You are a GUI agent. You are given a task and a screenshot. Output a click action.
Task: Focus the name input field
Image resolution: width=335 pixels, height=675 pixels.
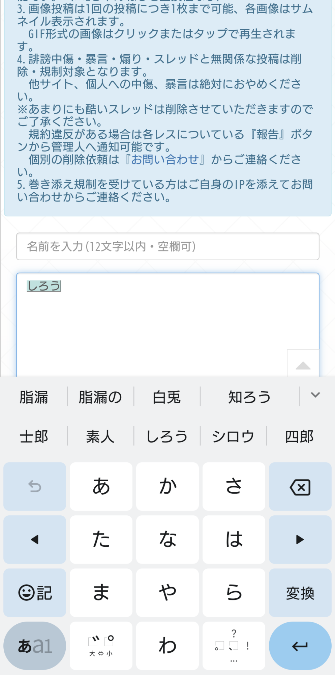[x=168, y=246]
